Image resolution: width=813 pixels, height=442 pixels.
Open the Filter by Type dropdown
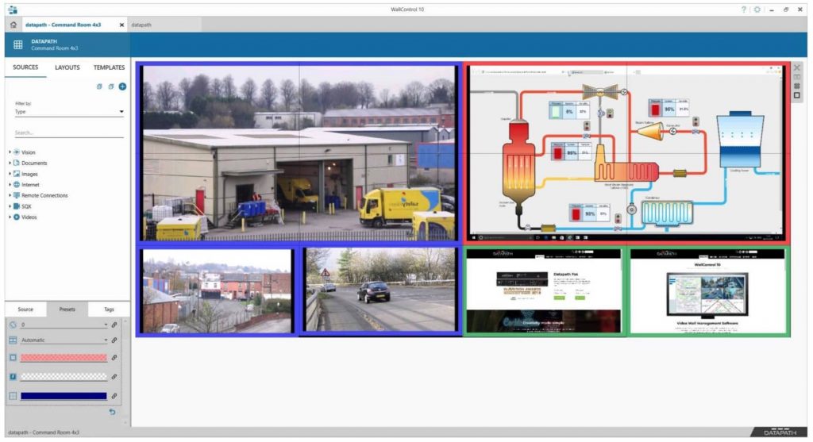pos(69,111)
